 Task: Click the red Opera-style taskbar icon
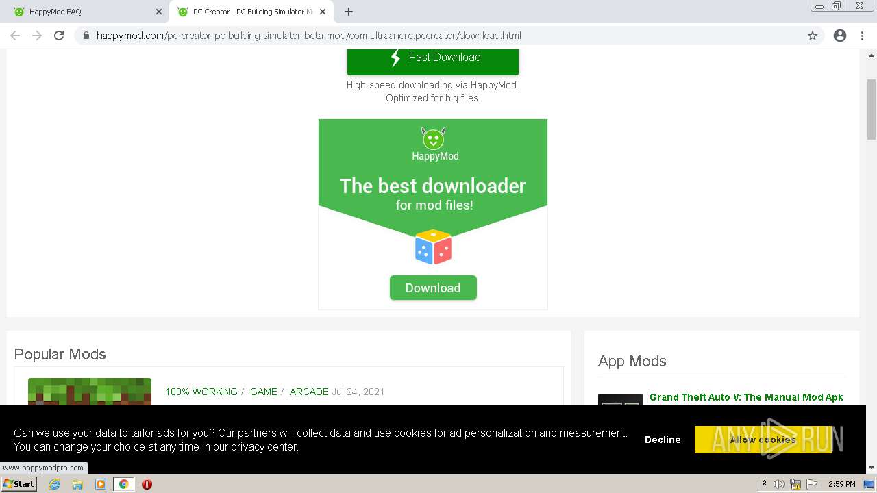coord(147,484)
